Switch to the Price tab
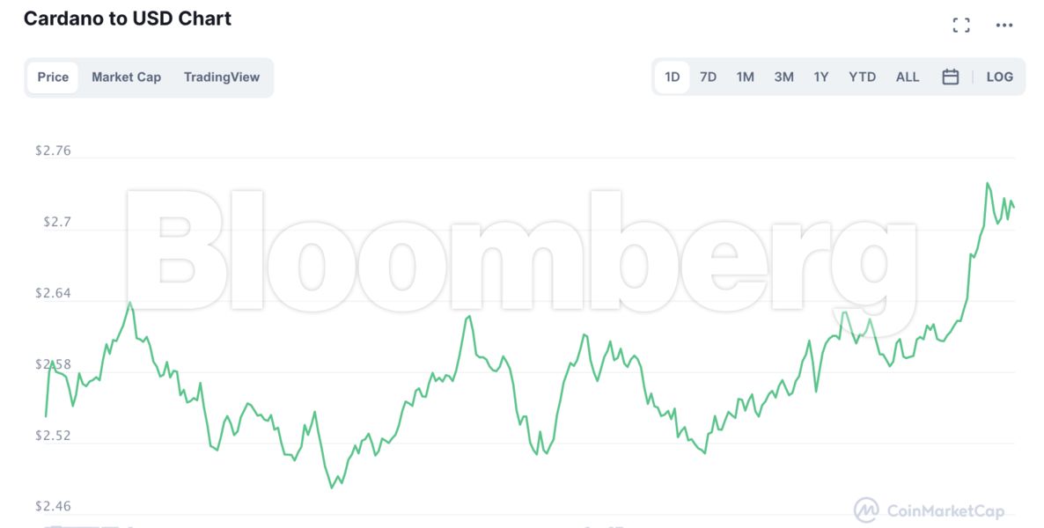 coord(53,77)
